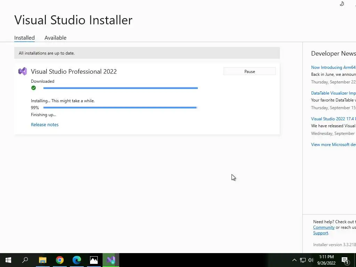Screen dimensions: 356x267
Task: Open the volume speaker tray icon
Action: pyautogui.click(x=311, y=260)
